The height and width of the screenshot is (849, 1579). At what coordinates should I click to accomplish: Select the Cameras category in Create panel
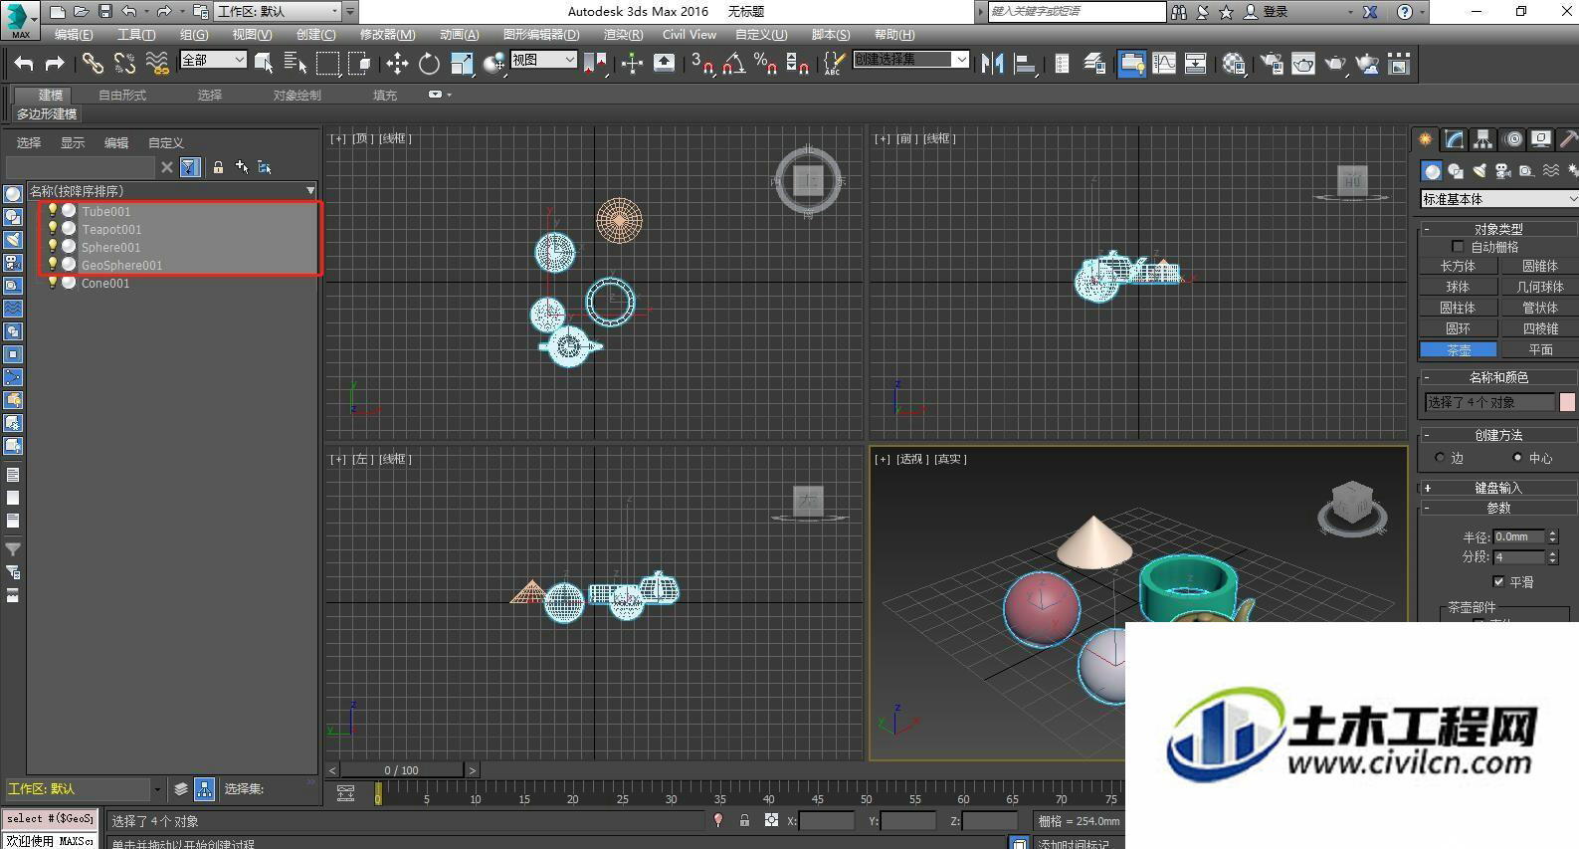pos(1503,171)
